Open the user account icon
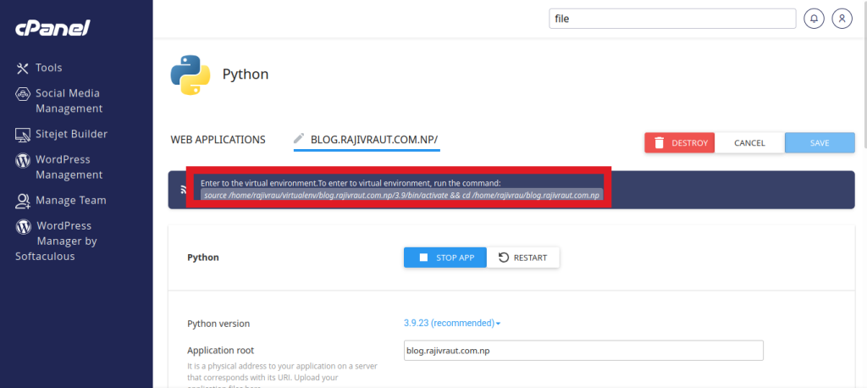The width and height of the screenshot is (867, 388). [842, 19]
